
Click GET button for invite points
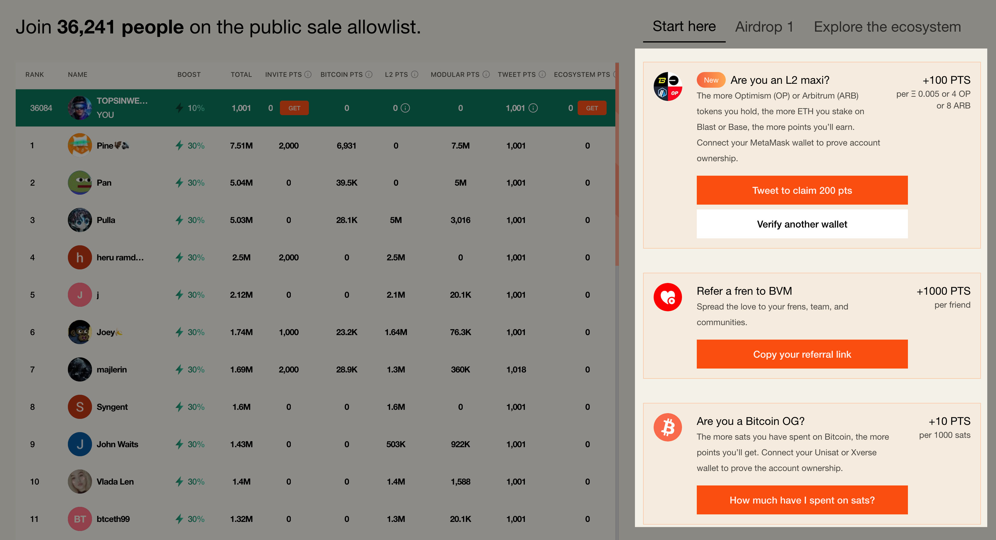coord(294,108)
